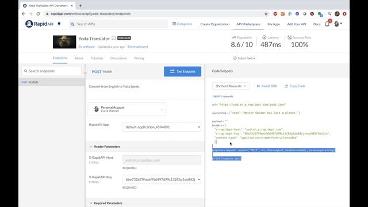Click the X-RapidAPI-Host input field

162,160
